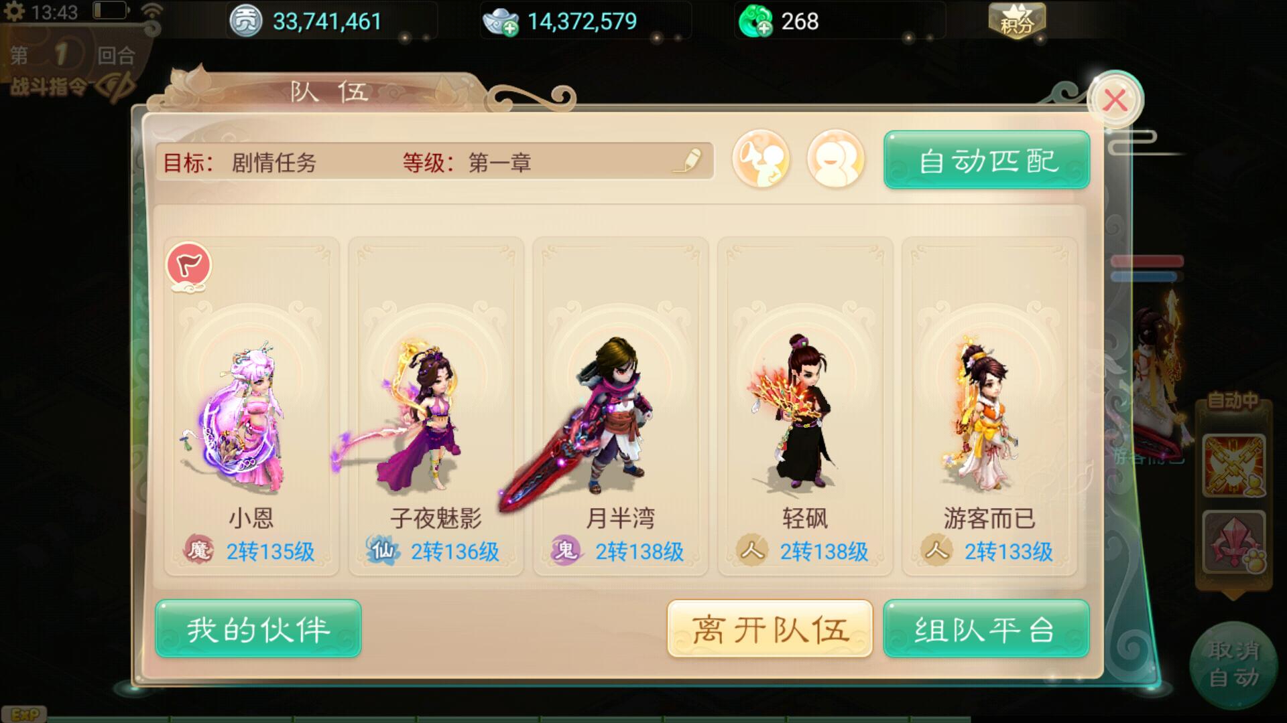The width and height of the screenshot is (1287, 723).
Task: Select the pet auto skill icon
Action: point(1234,542)
